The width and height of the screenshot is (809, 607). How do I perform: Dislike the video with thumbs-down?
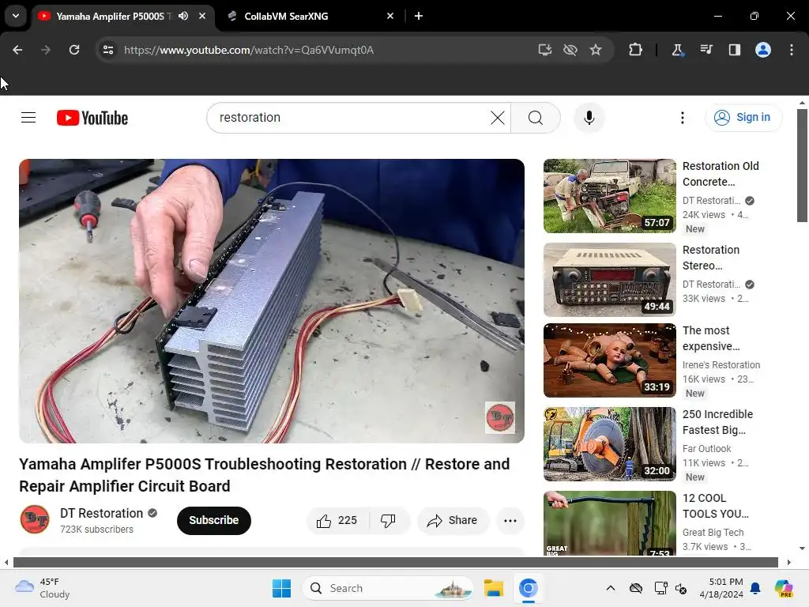click(x=389, y=520)
